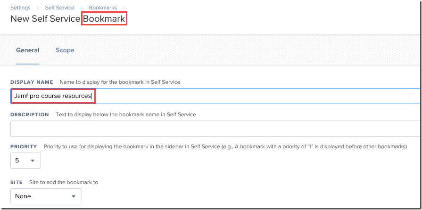Click the New Self Service Bookmark heading
422x210 pixels.
(68, 19)
